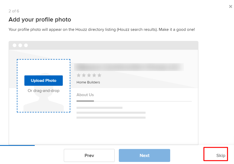Click the blue progress bar at the bottom
234x164 pixels.
(17, 145)
